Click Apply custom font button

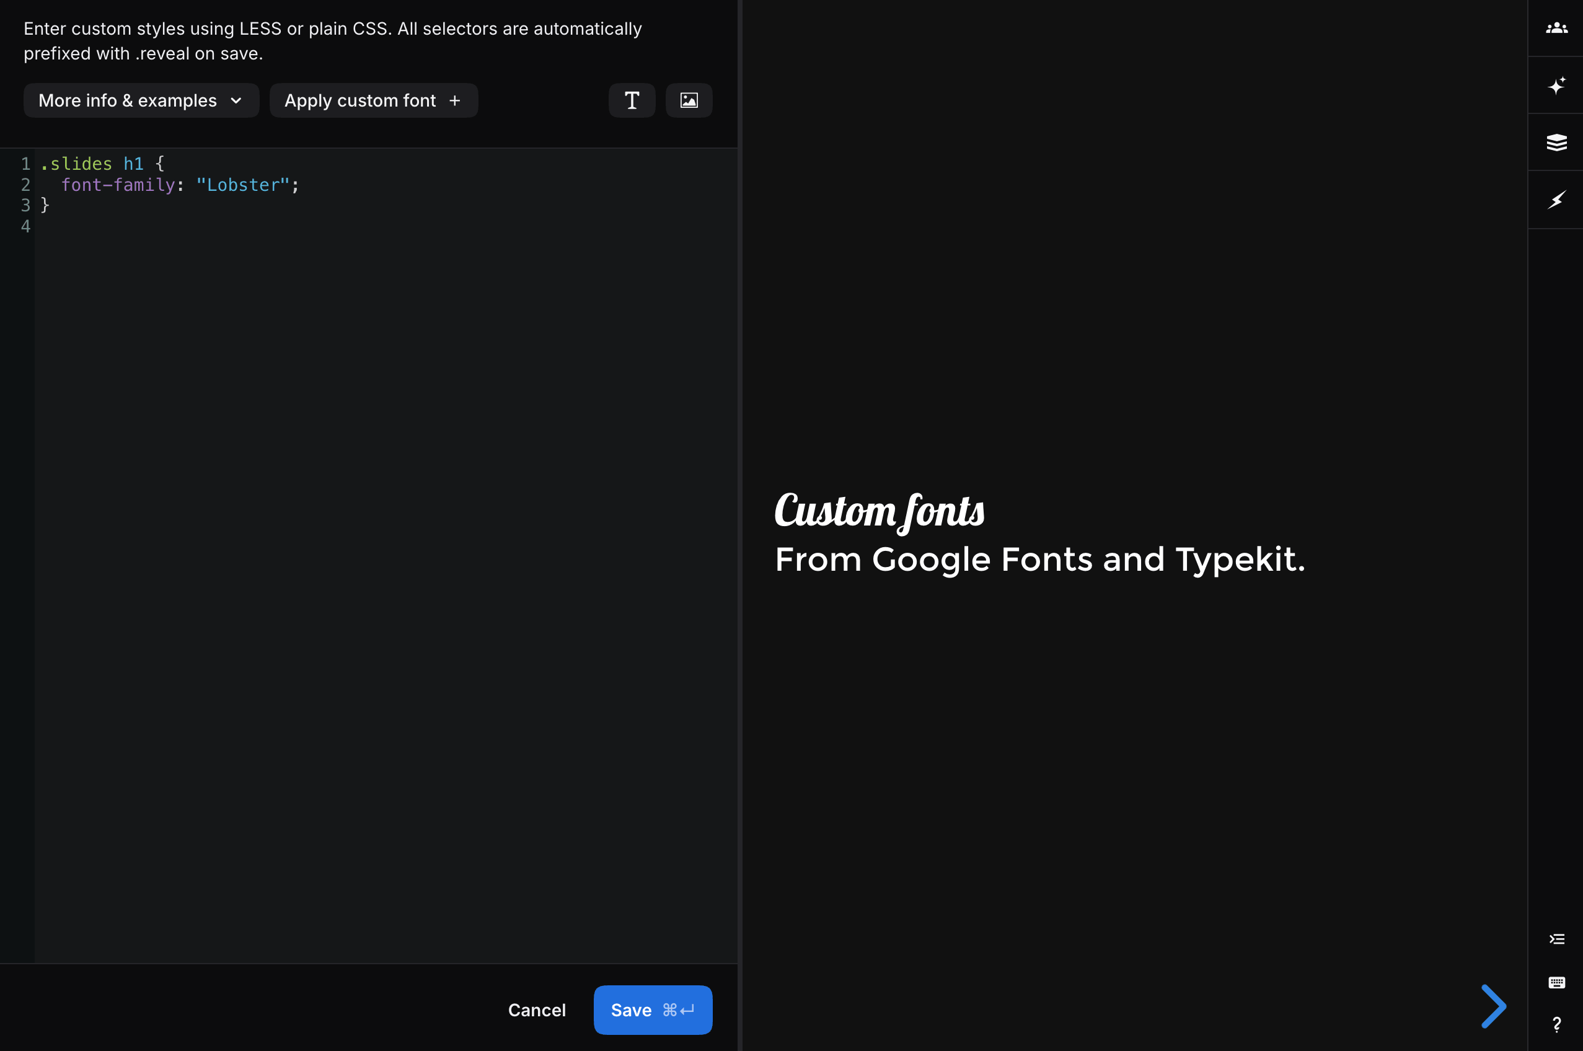374,100
